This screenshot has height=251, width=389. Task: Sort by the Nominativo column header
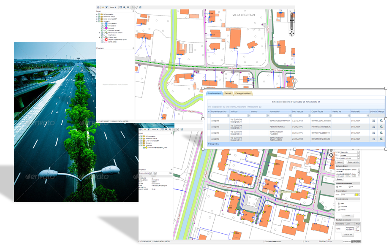280,111
